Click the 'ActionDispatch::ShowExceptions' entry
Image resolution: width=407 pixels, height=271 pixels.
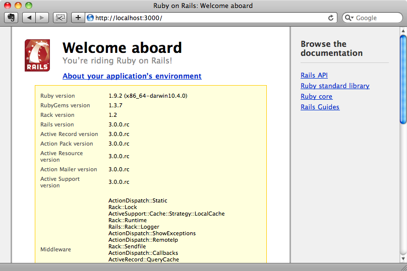click(x=152, y=233)
